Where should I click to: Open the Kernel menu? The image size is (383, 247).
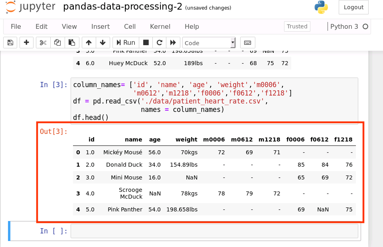coord(160,26)
